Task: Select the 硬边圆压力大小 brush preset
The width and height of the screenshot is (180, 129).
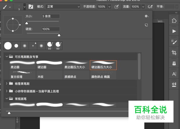Action: coord(103,65)
